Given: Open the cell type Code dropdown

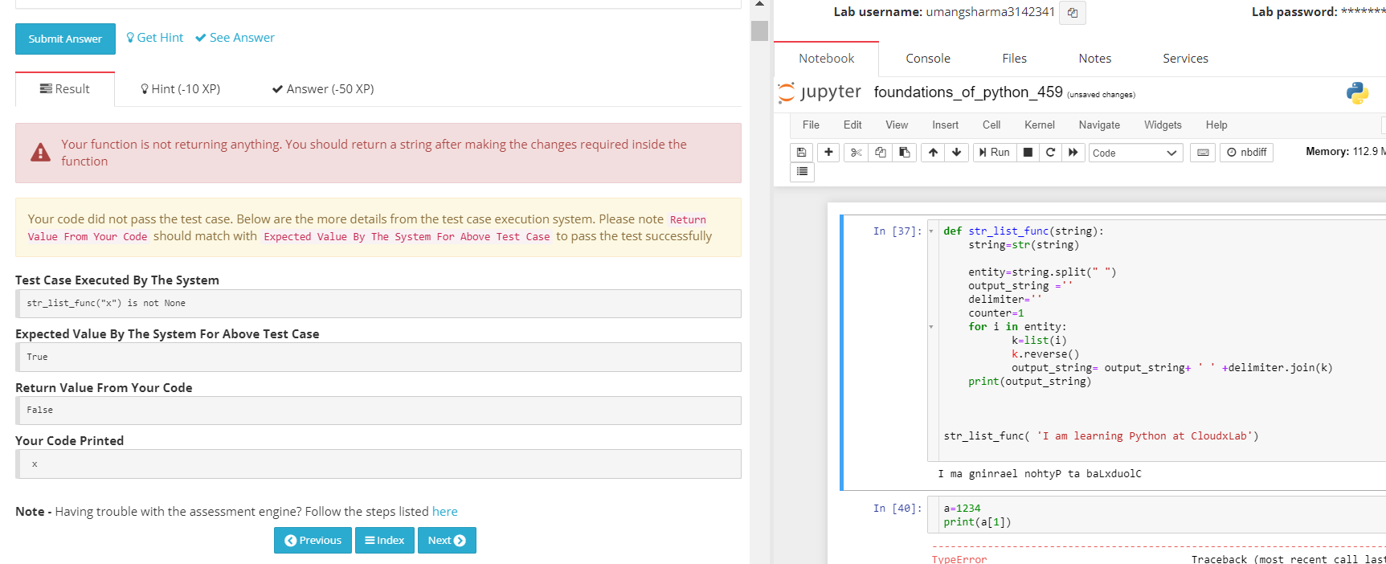Looking at the screenshot, I should [x=1136, y=153].
